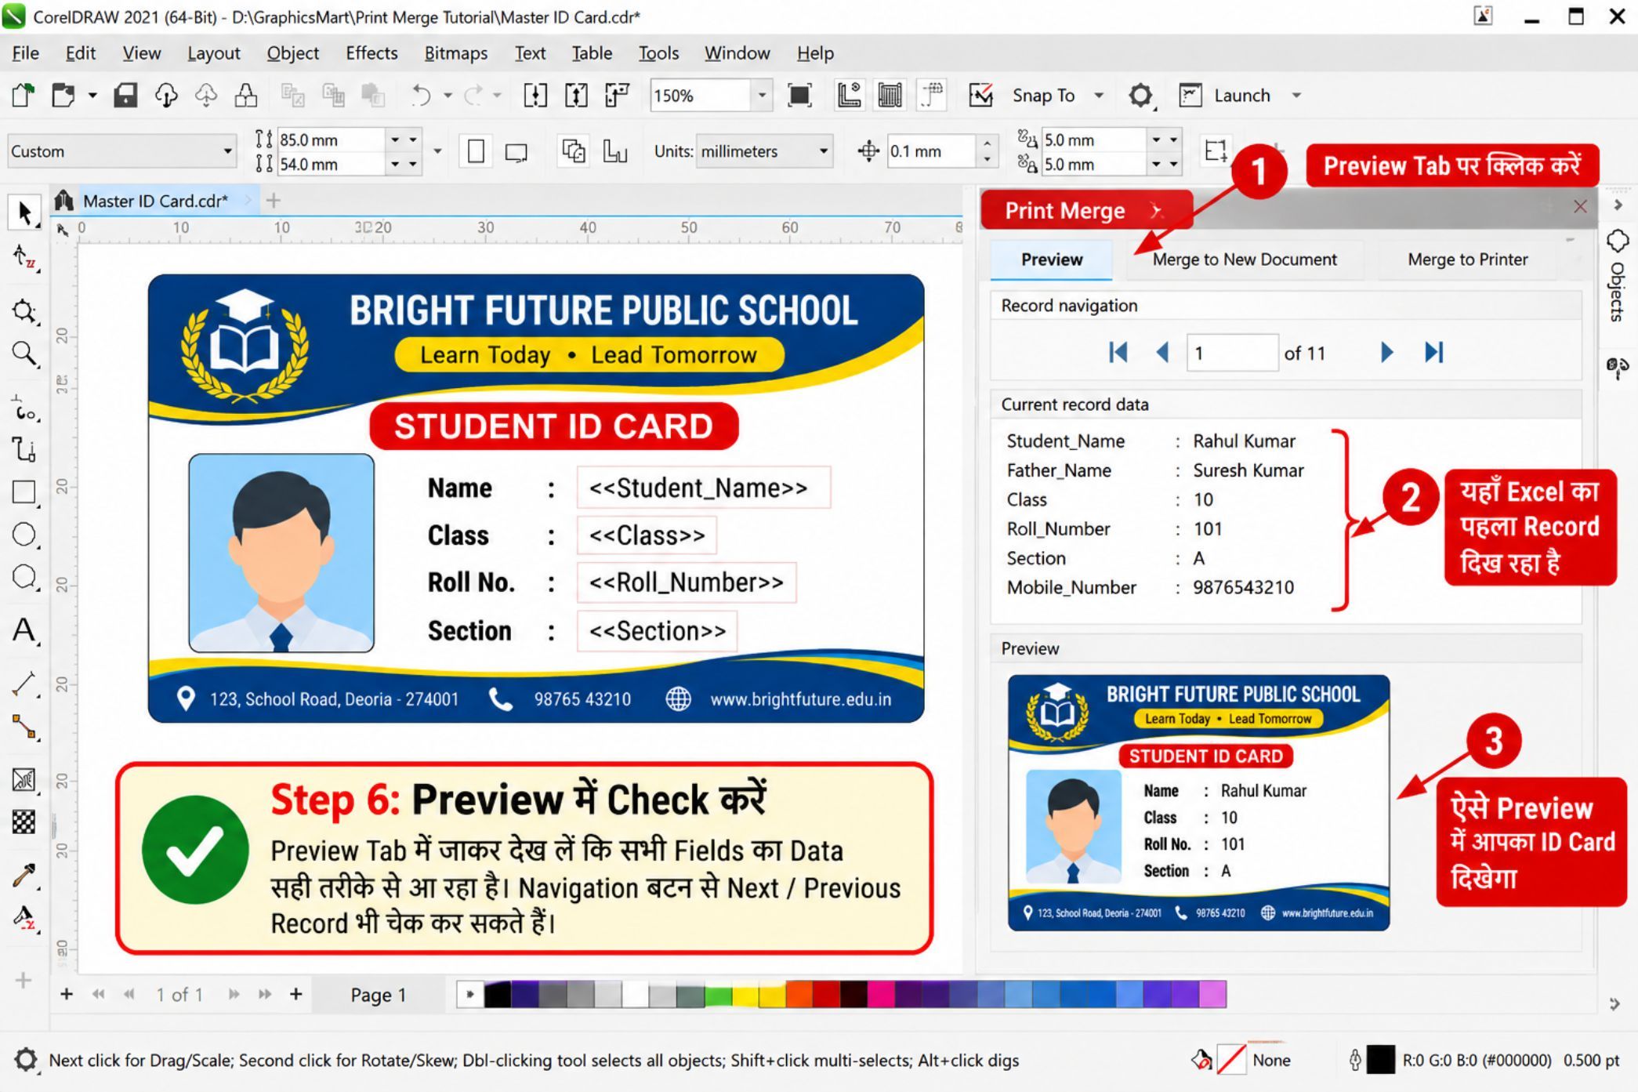
Task: Open the Objects docker side tab
Action: [x=1617, y=278]
